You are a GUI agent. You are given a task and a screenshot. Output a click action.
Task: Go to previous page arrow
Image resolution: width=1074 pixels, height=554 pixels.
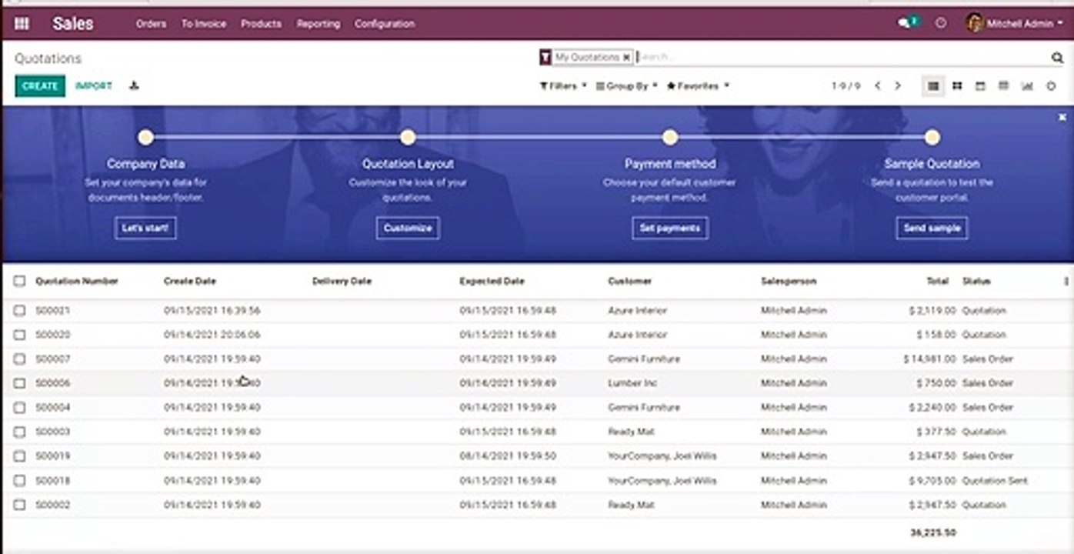pos(877,86)
